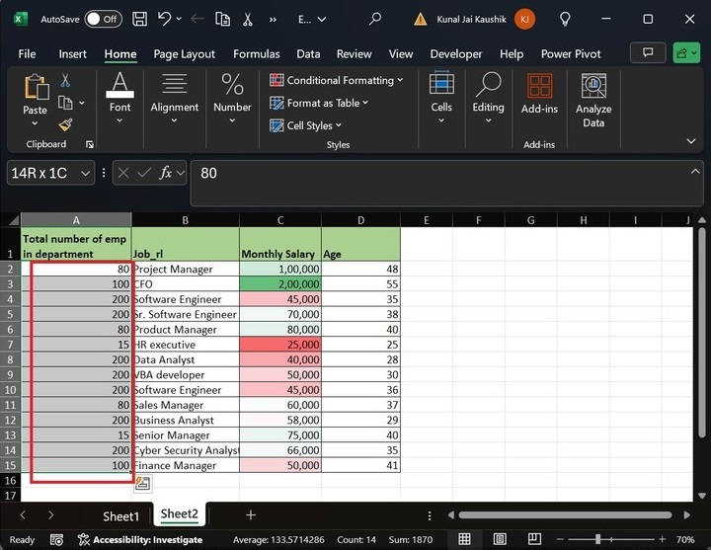Click Accessibility: Investigate in status bar
This screenshot has width=711, height=550.
click(140, 540)
